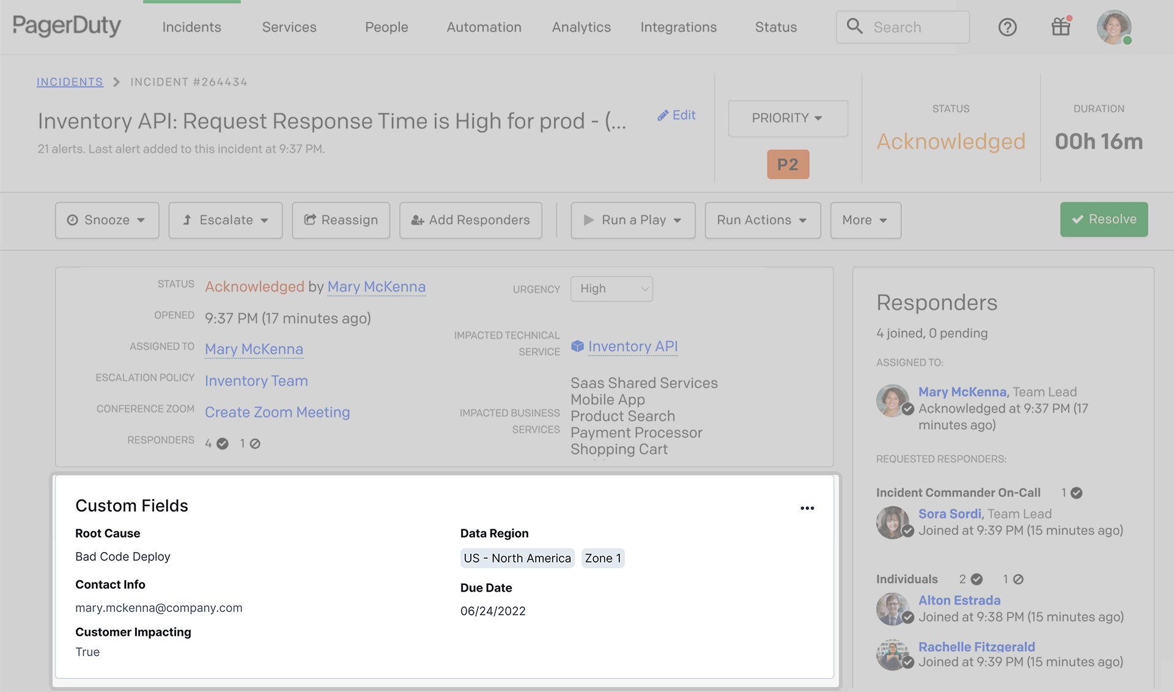Click the Product Search business service
Image resolution: width=1174 pixels, height=692 pixels.
click(x=622, y=416)
